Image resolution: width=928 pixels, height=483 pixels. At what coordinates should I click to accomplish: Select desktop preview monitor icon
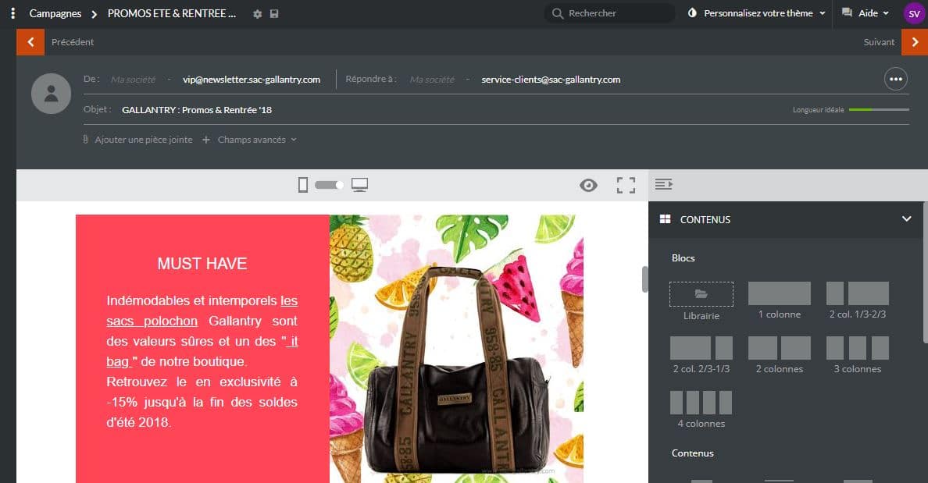359,185
